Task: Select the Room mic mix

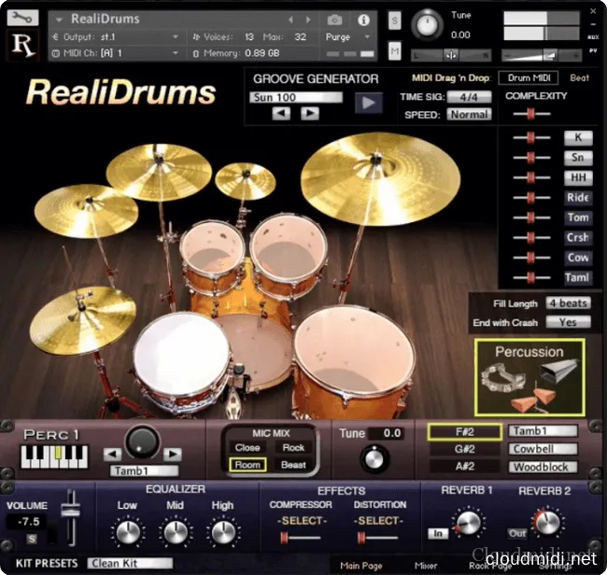Action: pyautogui.click(x=247, y=465)
